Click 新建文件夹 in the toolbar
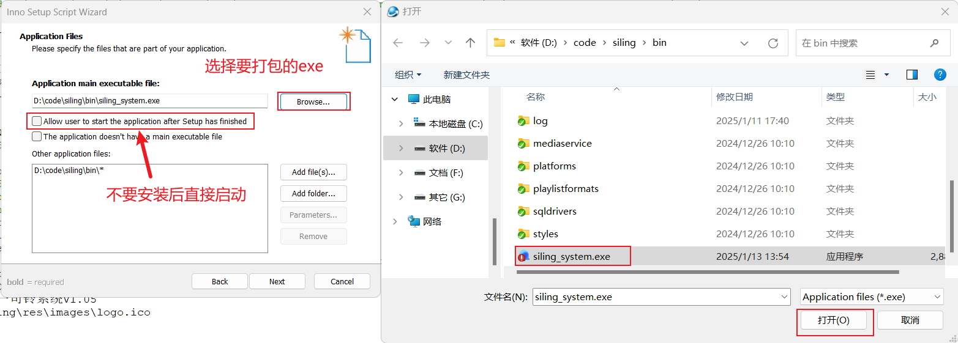The image size is (958, 343). click(x=466, y=75)
